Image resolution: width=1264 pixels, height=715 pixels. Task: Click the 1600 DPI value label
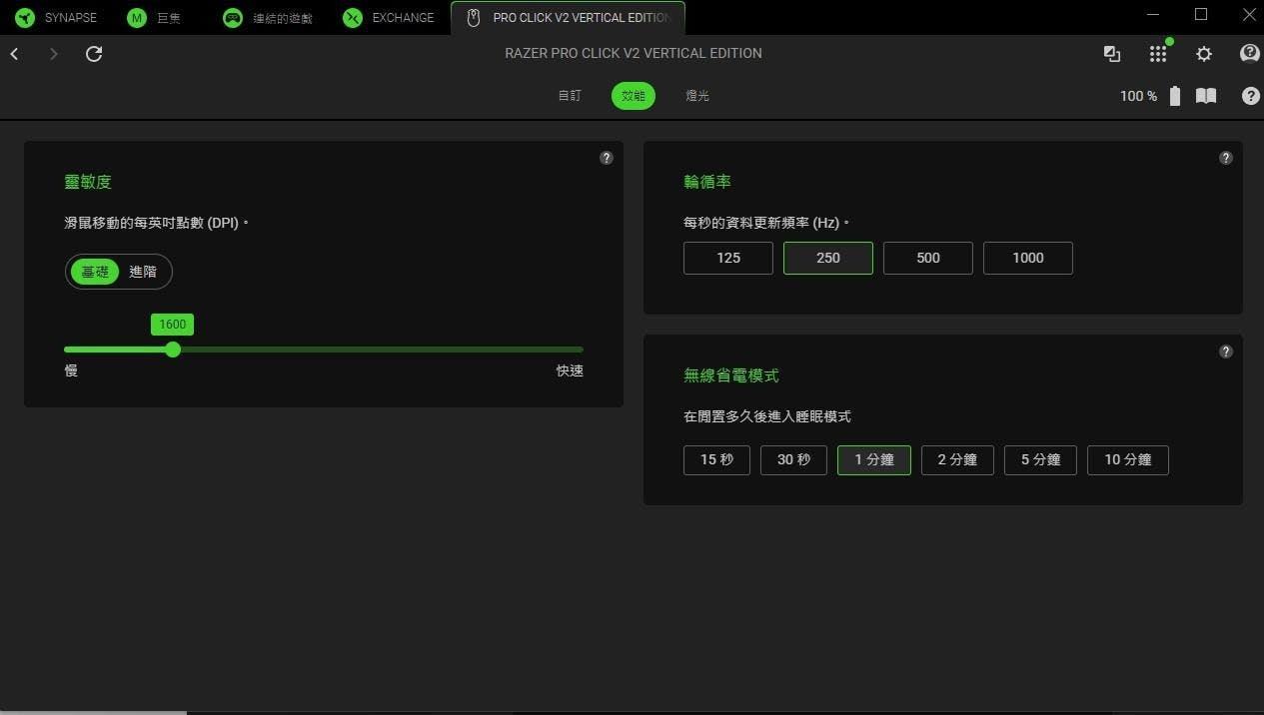173,325
